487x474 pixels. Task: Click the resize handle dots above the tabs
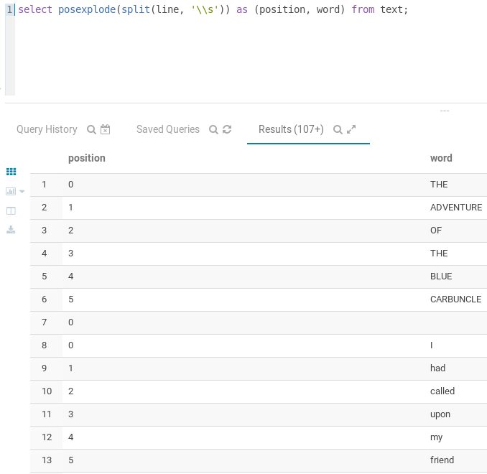[445, 111]
